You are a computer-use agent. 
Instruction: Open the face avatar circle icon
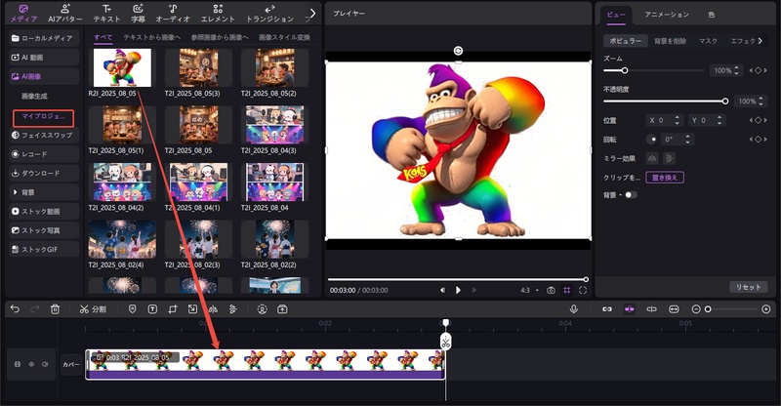coord(262,309)
